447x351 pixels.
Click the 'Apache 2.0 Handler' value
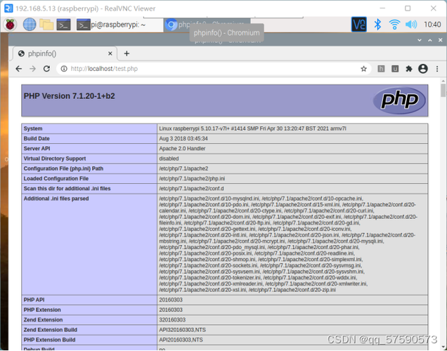point(182,149)
